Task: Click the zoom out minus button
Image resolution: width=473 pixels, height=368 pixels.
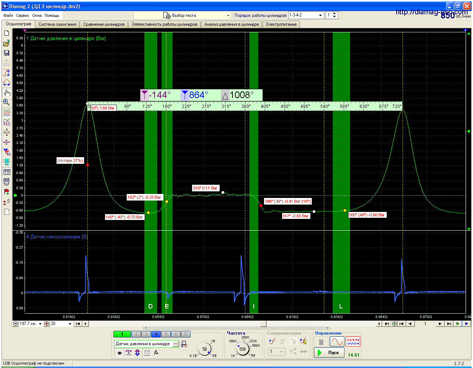Action: [16, 324]
